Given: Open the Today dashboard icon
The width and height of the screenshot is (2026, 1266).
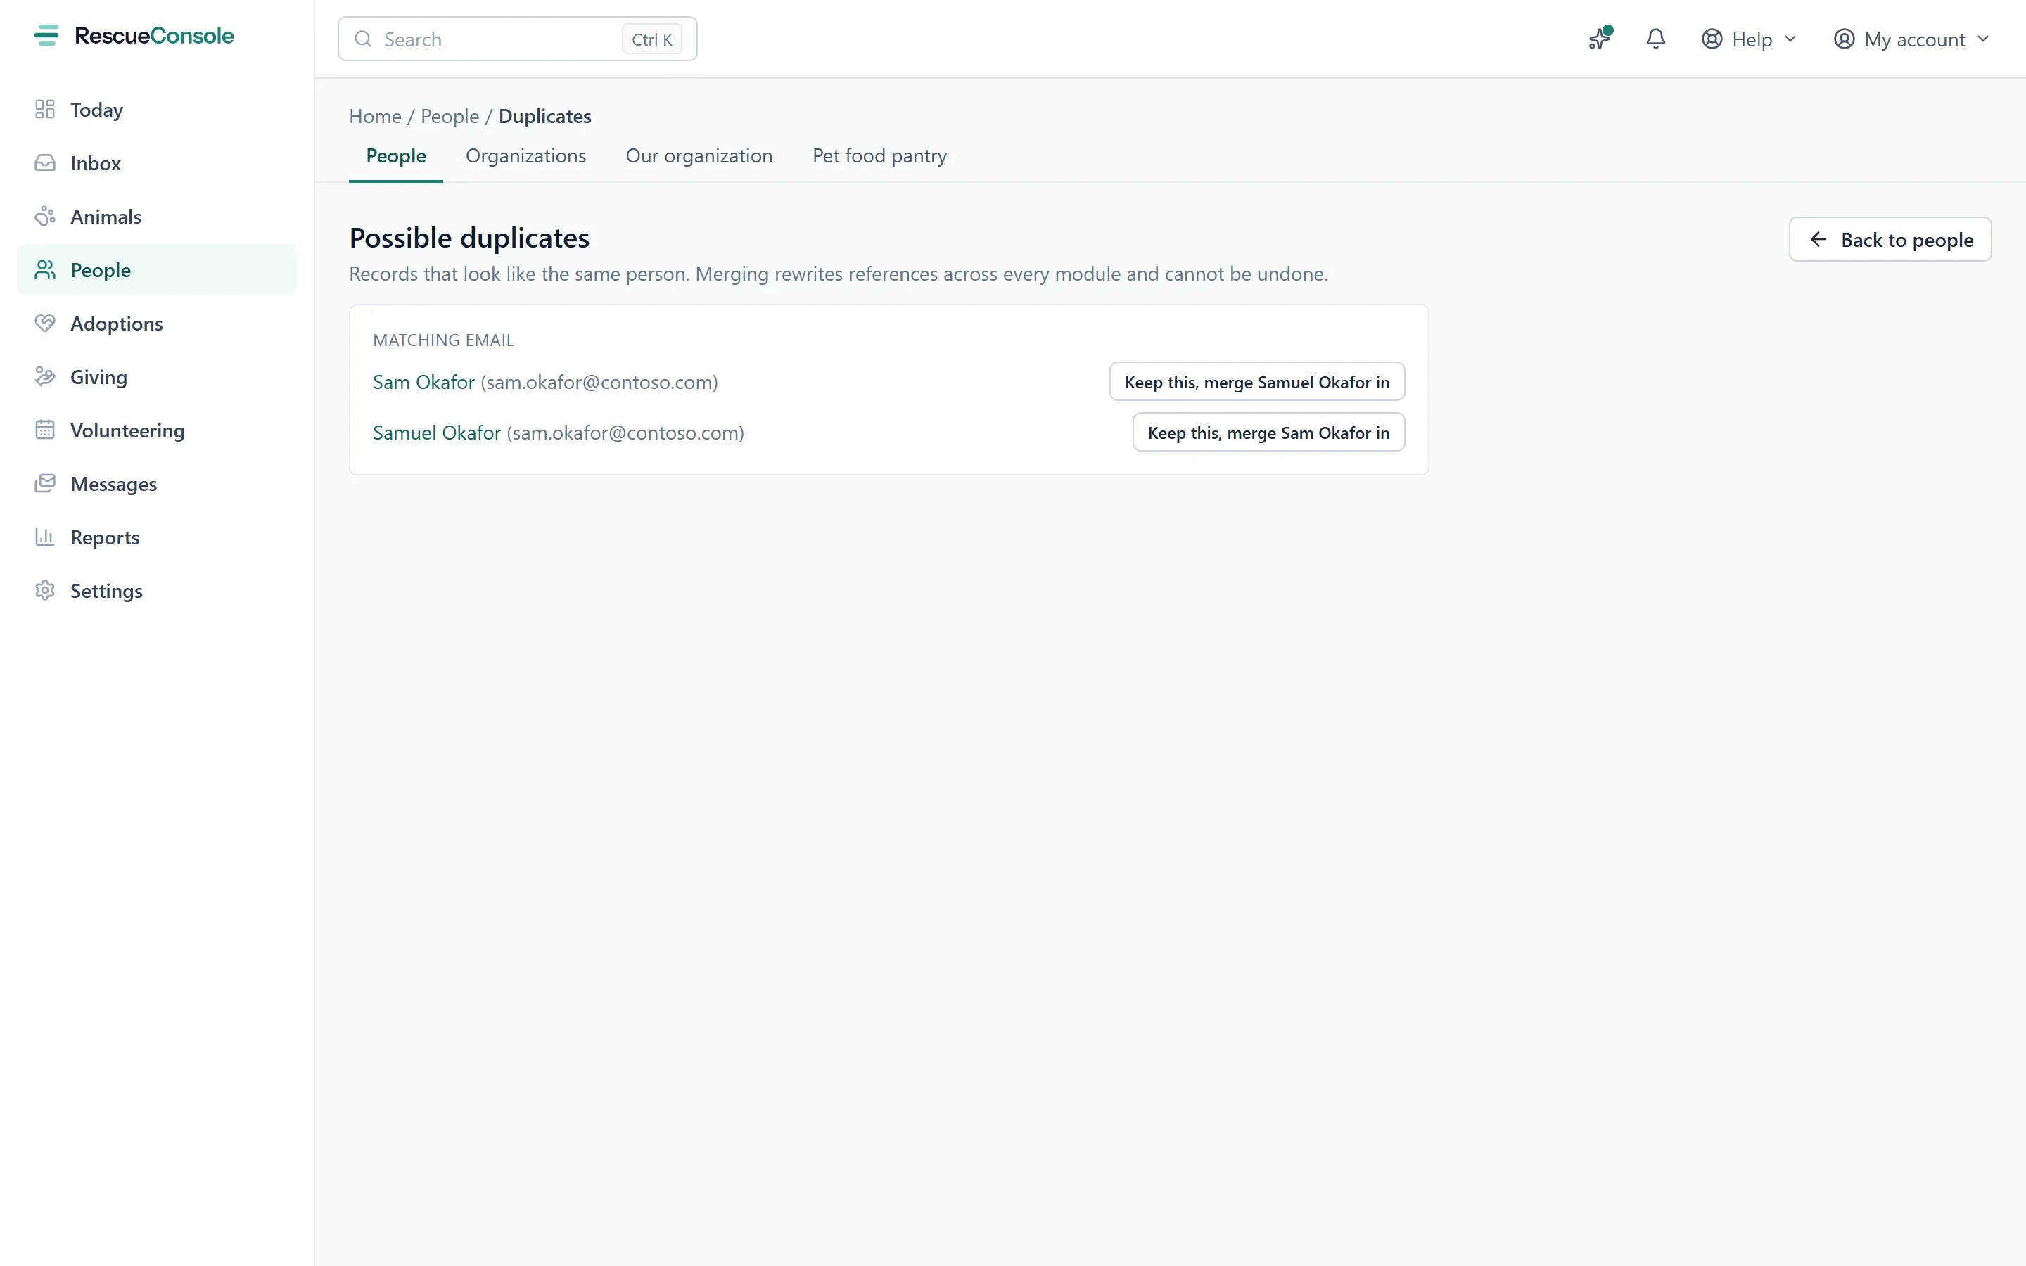Looking at the screenshot, I should click(45, 110).
